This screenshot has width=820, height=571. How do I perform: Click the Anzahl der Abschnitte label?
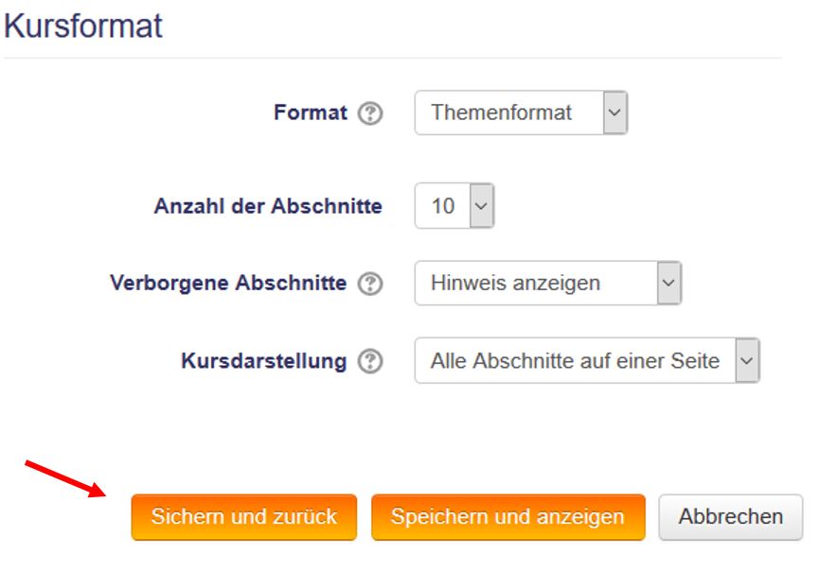268,206
